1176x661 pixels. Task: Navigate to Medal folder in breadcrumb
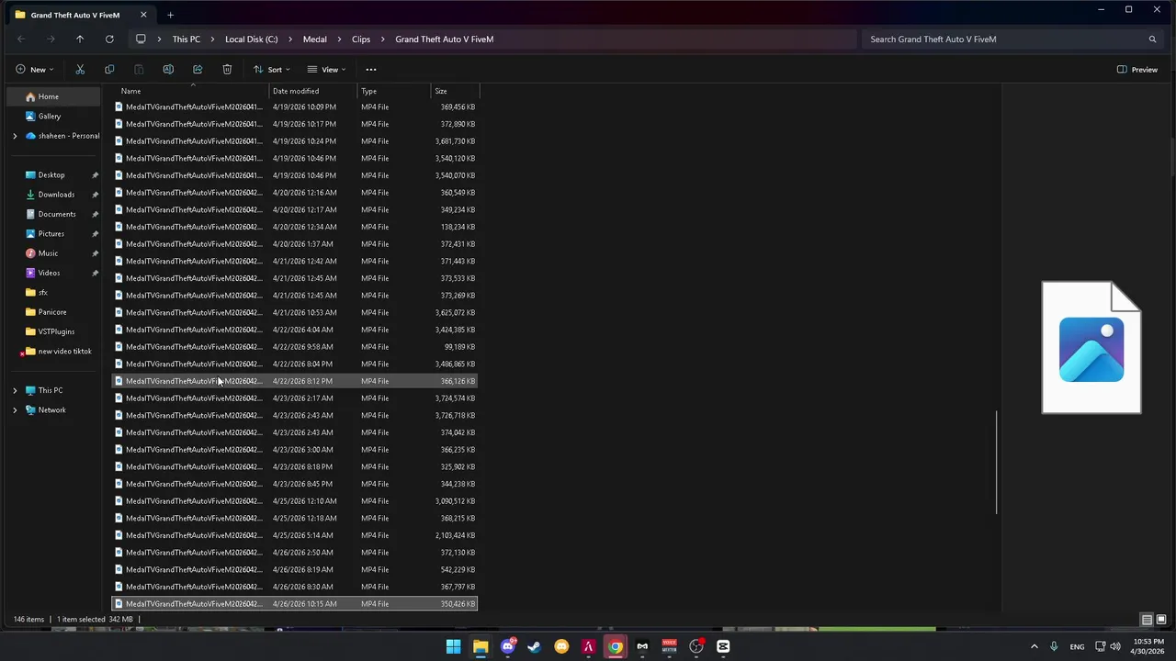[x=314, y=39]
